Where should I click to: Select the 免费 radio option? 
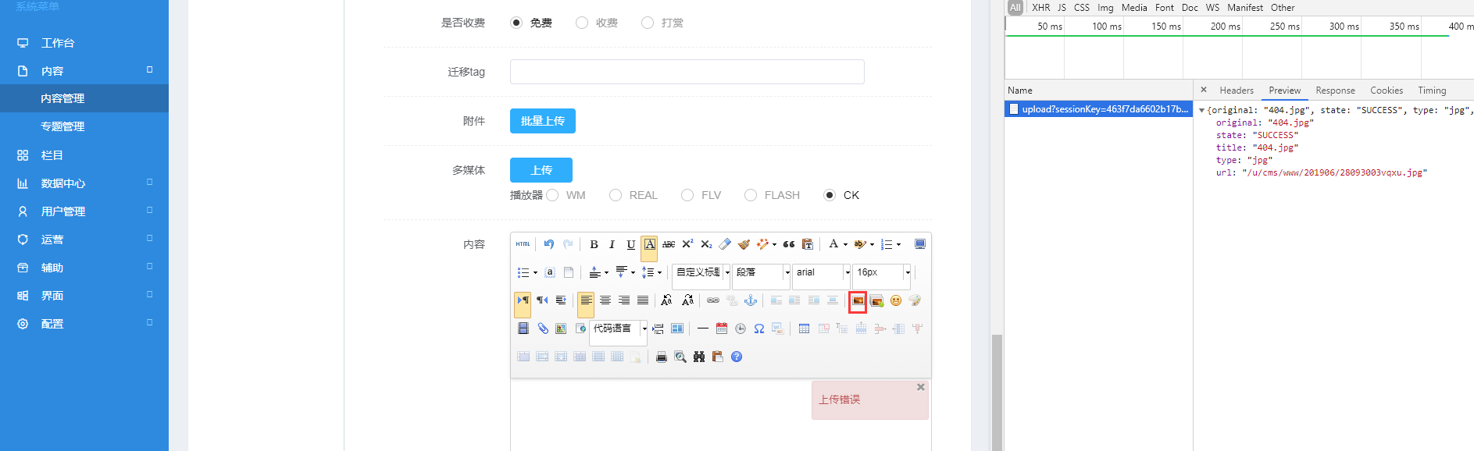click(x=516, y=23)
